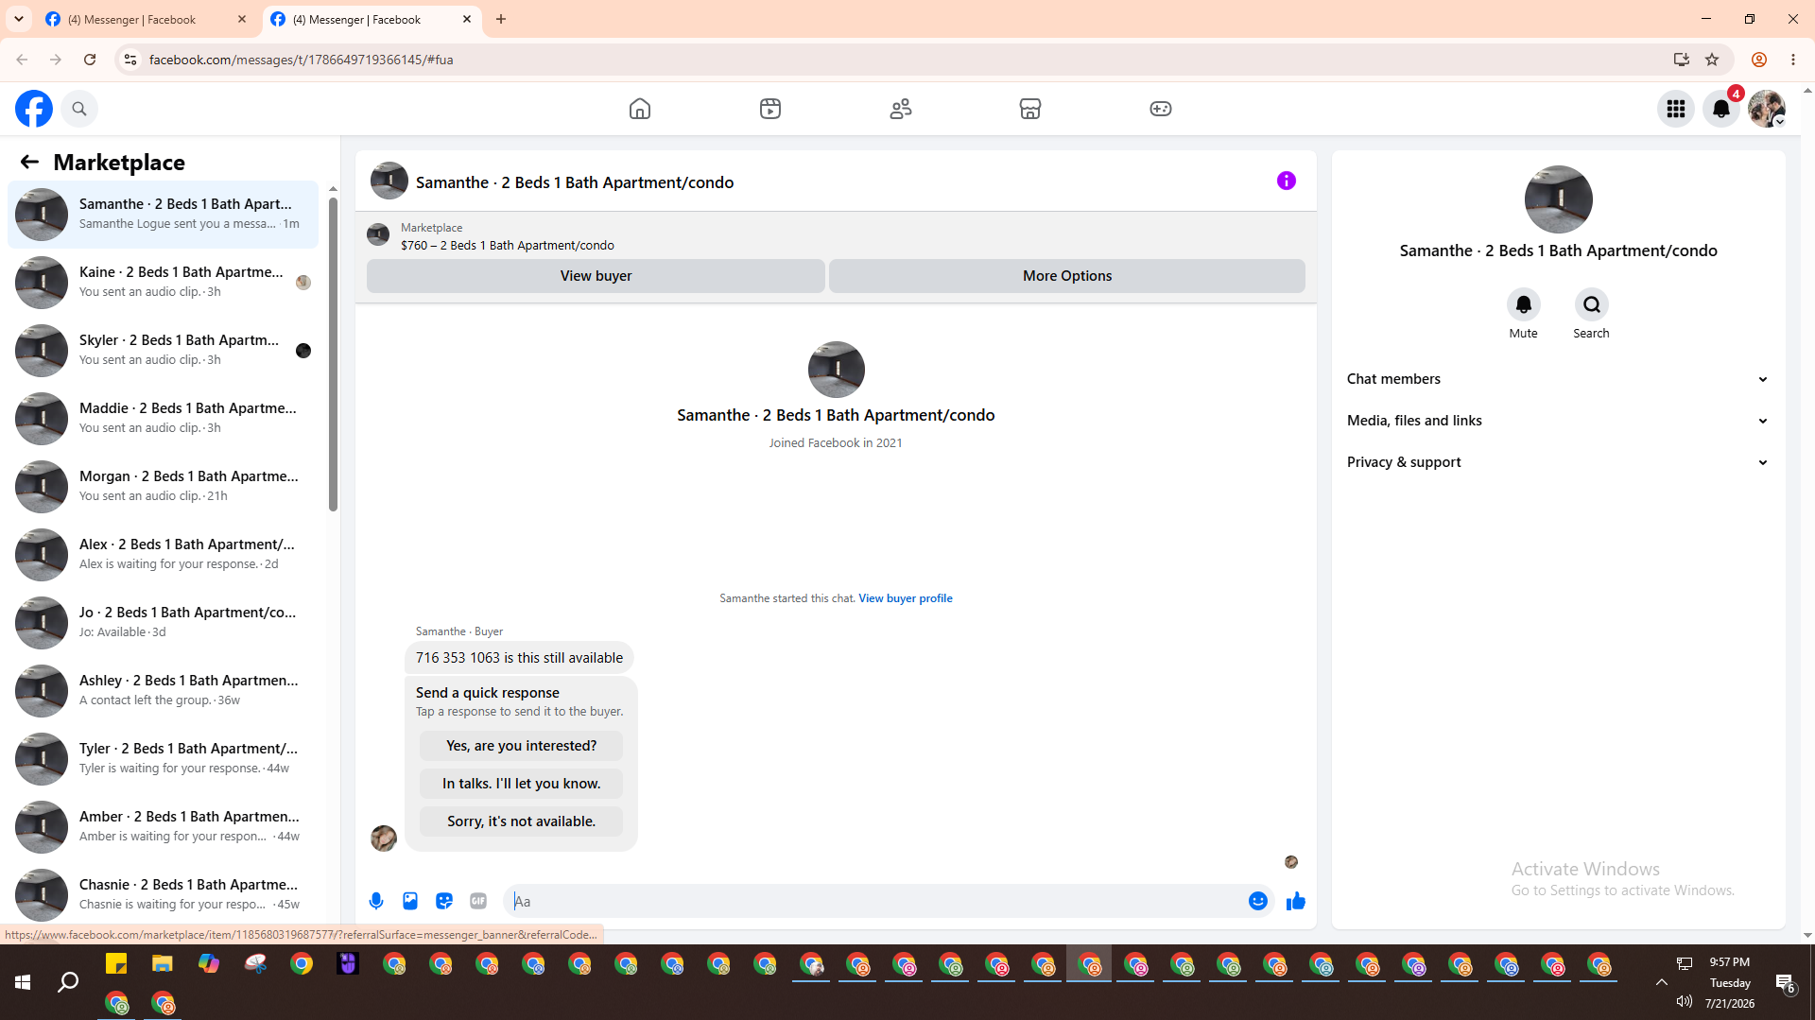
Task: Open the Morgan conversation
Action: coord(163,486)
